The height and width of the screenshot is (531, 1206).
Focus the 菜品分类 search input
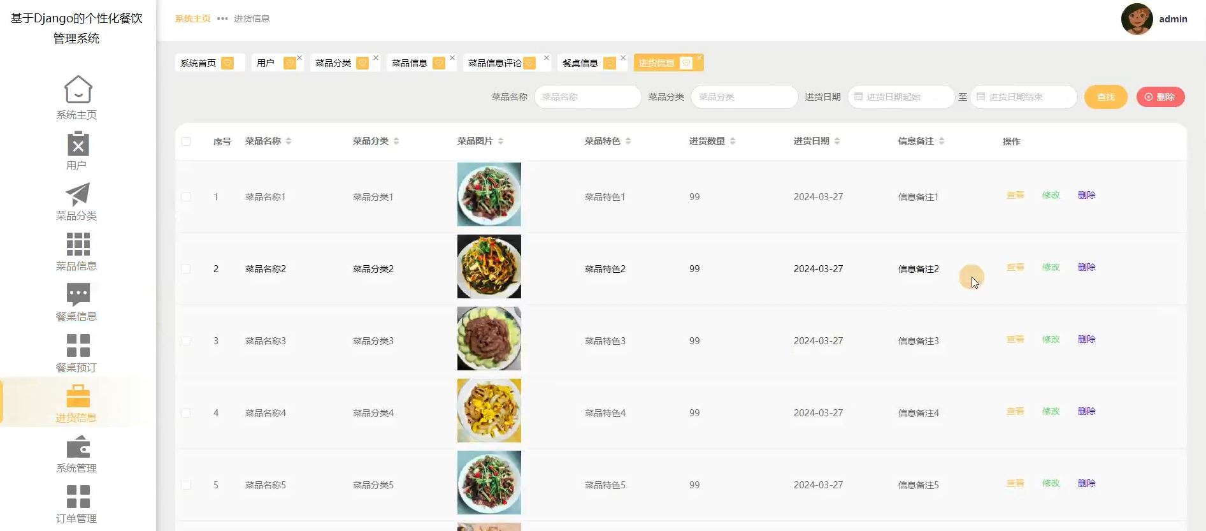pyautogui.click(x=745, y=97)
